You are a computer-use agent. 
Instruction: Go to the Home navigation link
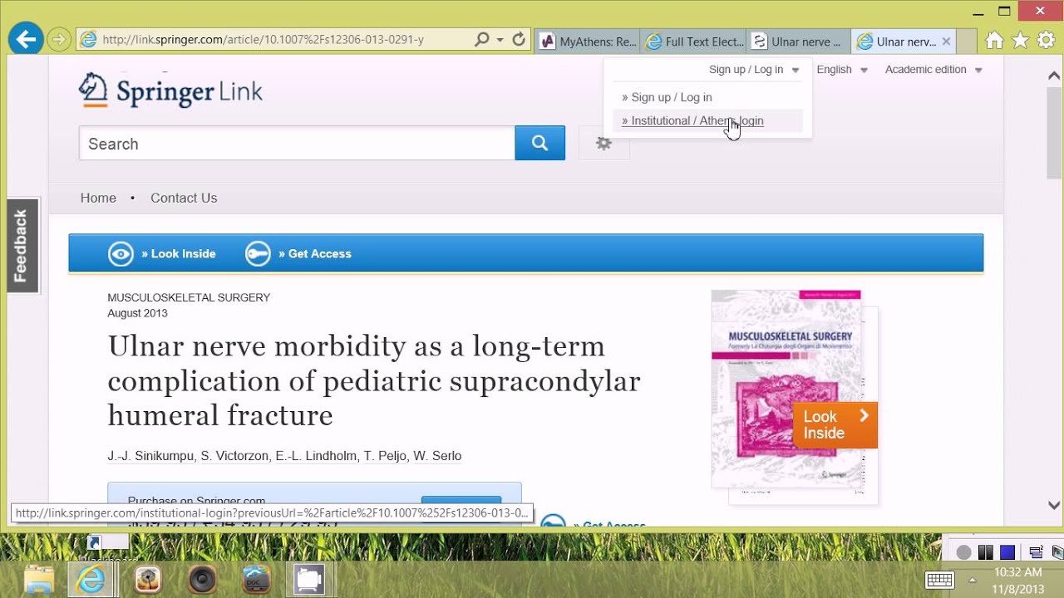pos(98,198)
